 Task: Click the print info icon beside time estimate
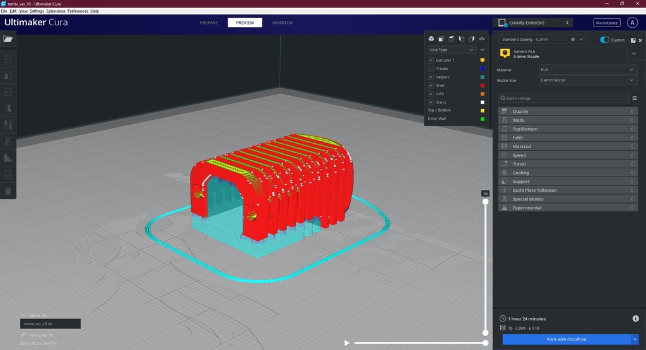tap(635, 318)
